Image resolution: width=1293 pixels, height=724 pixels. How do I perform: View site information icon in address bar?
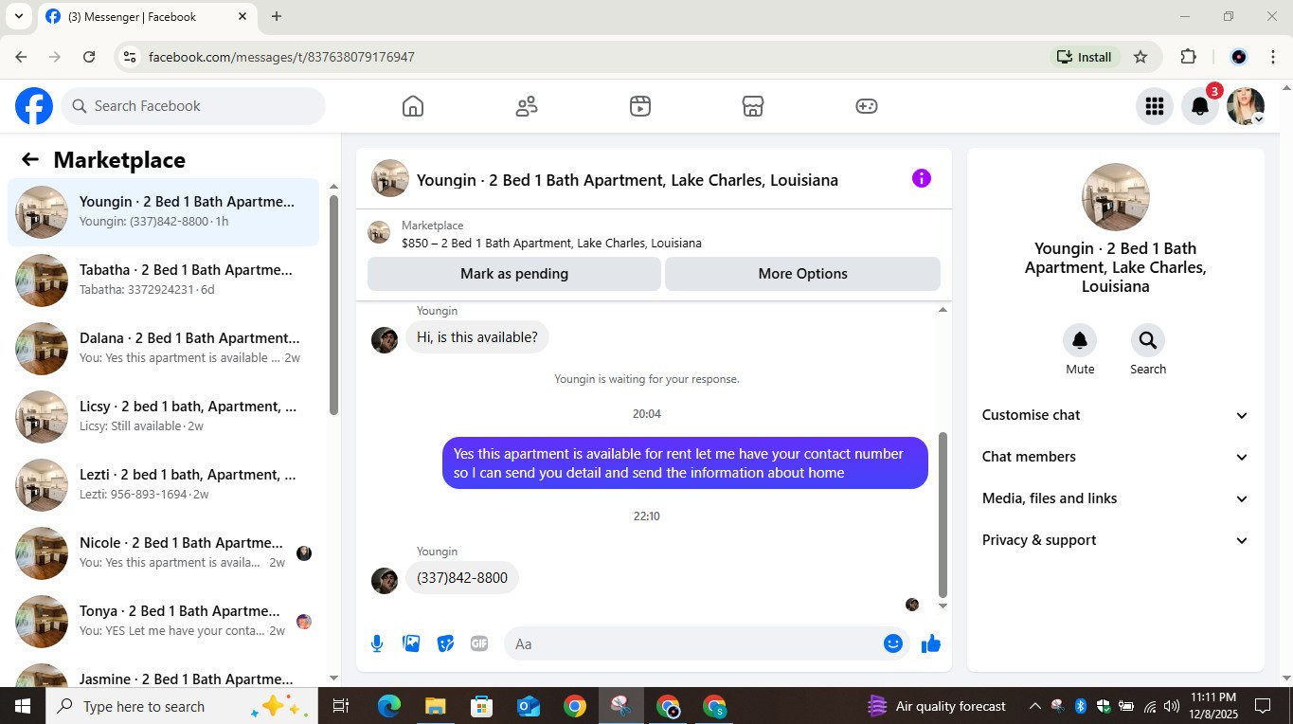click(x=130, y=57)
